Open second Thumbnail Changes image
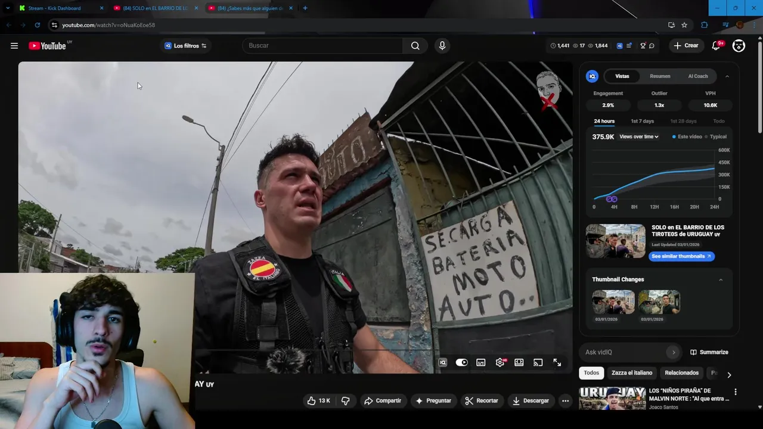763x429 pixels. coord(659,302)
